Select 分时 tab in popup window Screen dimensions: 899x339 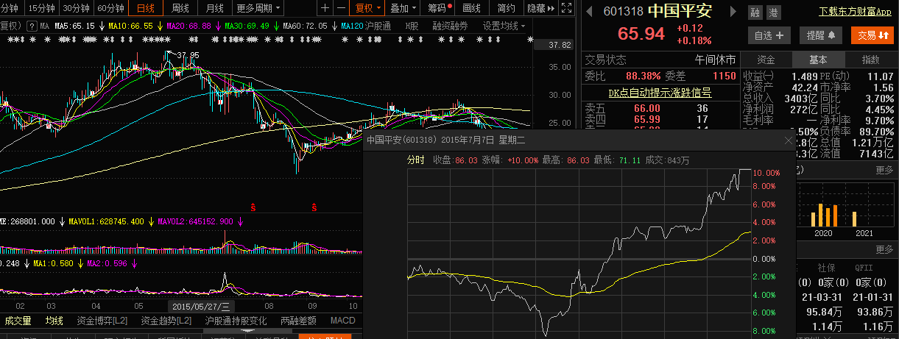[416, 160]
